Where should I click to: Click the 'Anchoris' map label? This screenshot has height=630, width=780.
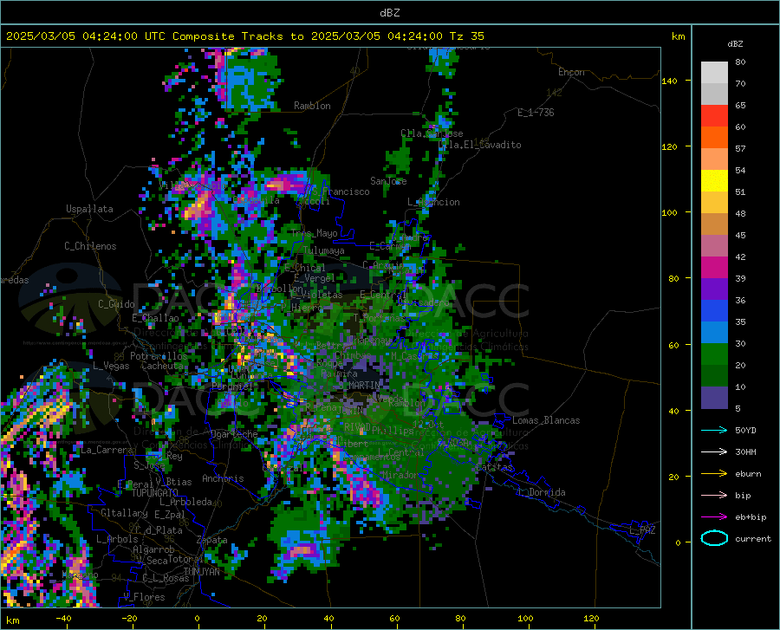[223, 478]
